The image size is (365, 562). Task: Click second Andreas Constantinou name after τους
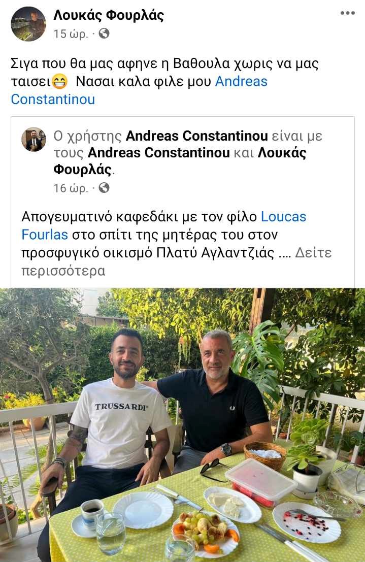pyautogui.click(x=159, y=153)
